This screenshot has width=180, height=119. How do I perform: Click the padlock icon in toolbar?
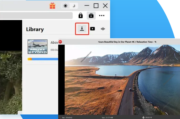pyautogui.click(x=81, y=16)
